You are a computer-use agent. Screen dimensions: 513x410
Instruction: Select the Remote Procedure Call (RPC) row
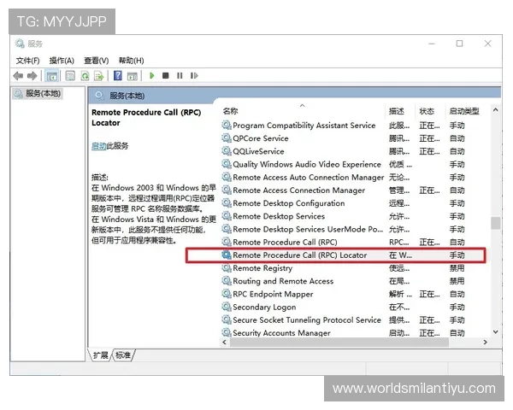[x=354, y=242]
